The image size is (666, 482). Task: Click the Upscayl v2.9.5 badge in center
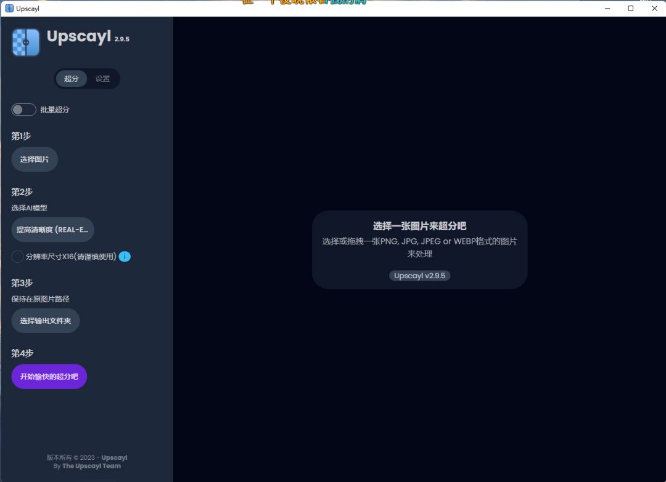(419, 276)
